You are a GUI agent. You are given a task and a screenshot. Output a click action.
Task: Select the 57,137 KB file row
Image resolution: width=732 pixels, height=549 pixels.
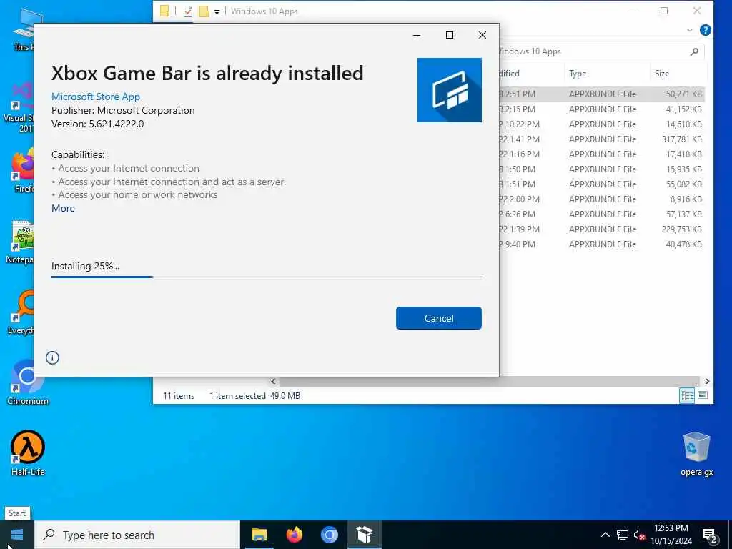pyautogui.click(x=601, y=214)
